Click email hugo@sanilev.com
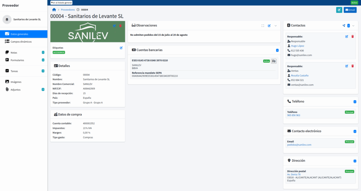 click(x=301, y=55)
